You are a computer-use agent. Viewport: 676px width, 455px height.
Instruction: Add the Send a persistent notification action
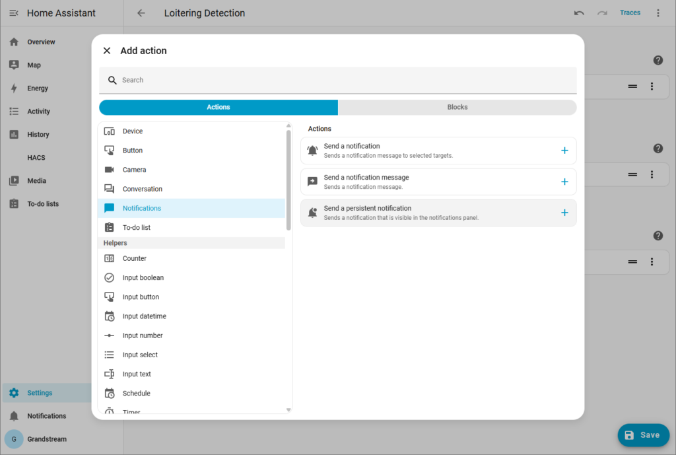[x=564, y=213]
